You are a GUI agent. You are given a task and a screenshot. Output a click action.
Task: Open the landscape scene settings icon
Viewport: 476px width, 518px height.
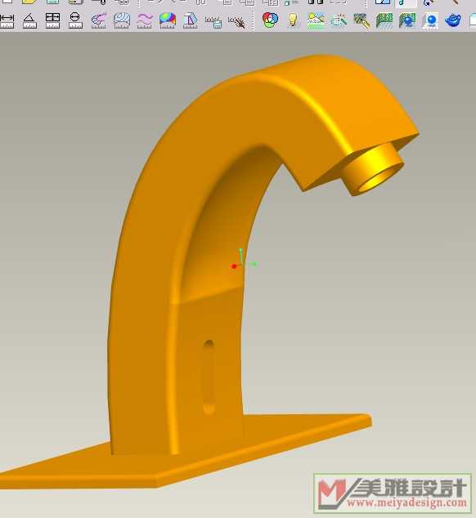(316, 20)
